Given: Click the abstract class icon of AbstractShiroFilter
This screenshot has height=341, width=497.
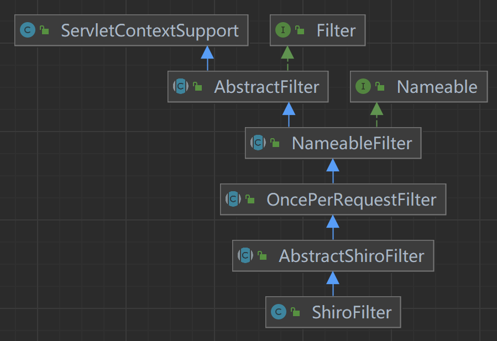Looking at the screenshot, I should coord(245,256).
